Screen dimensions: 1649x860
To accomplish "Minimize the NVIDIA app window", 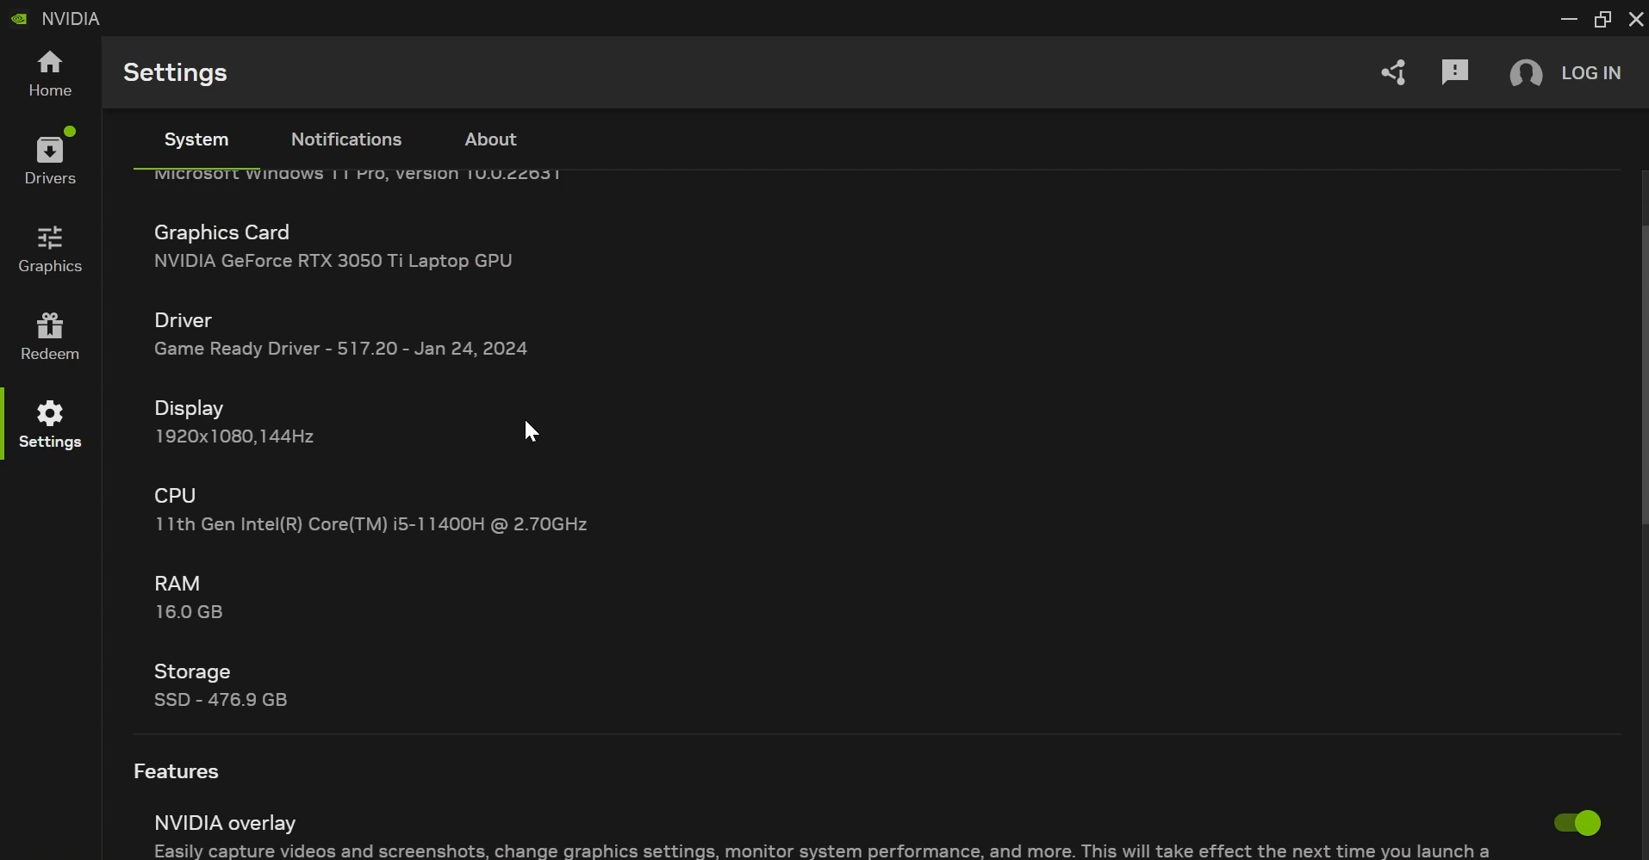I will (x=1569, y=19).
